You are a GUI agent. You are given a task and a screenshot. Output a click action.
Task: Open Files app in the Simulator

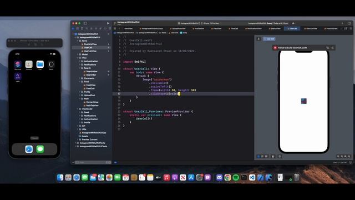tap(40, 64)
